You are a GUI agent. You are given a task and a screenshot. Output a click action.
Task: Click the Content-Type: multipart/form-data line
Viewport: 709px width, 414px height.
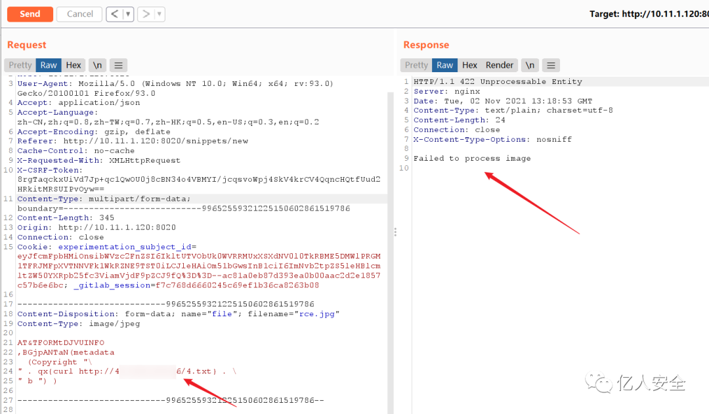tap(104, 199)
